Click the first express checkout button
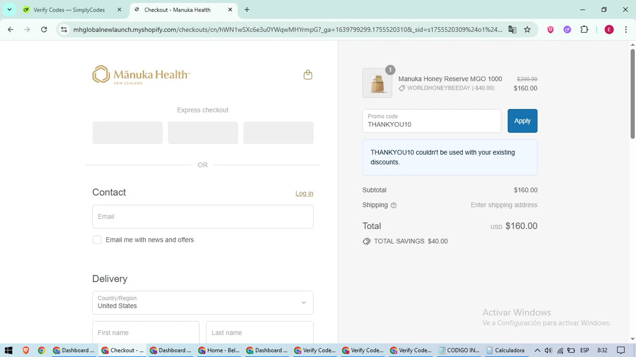 (x=128, y=133)
